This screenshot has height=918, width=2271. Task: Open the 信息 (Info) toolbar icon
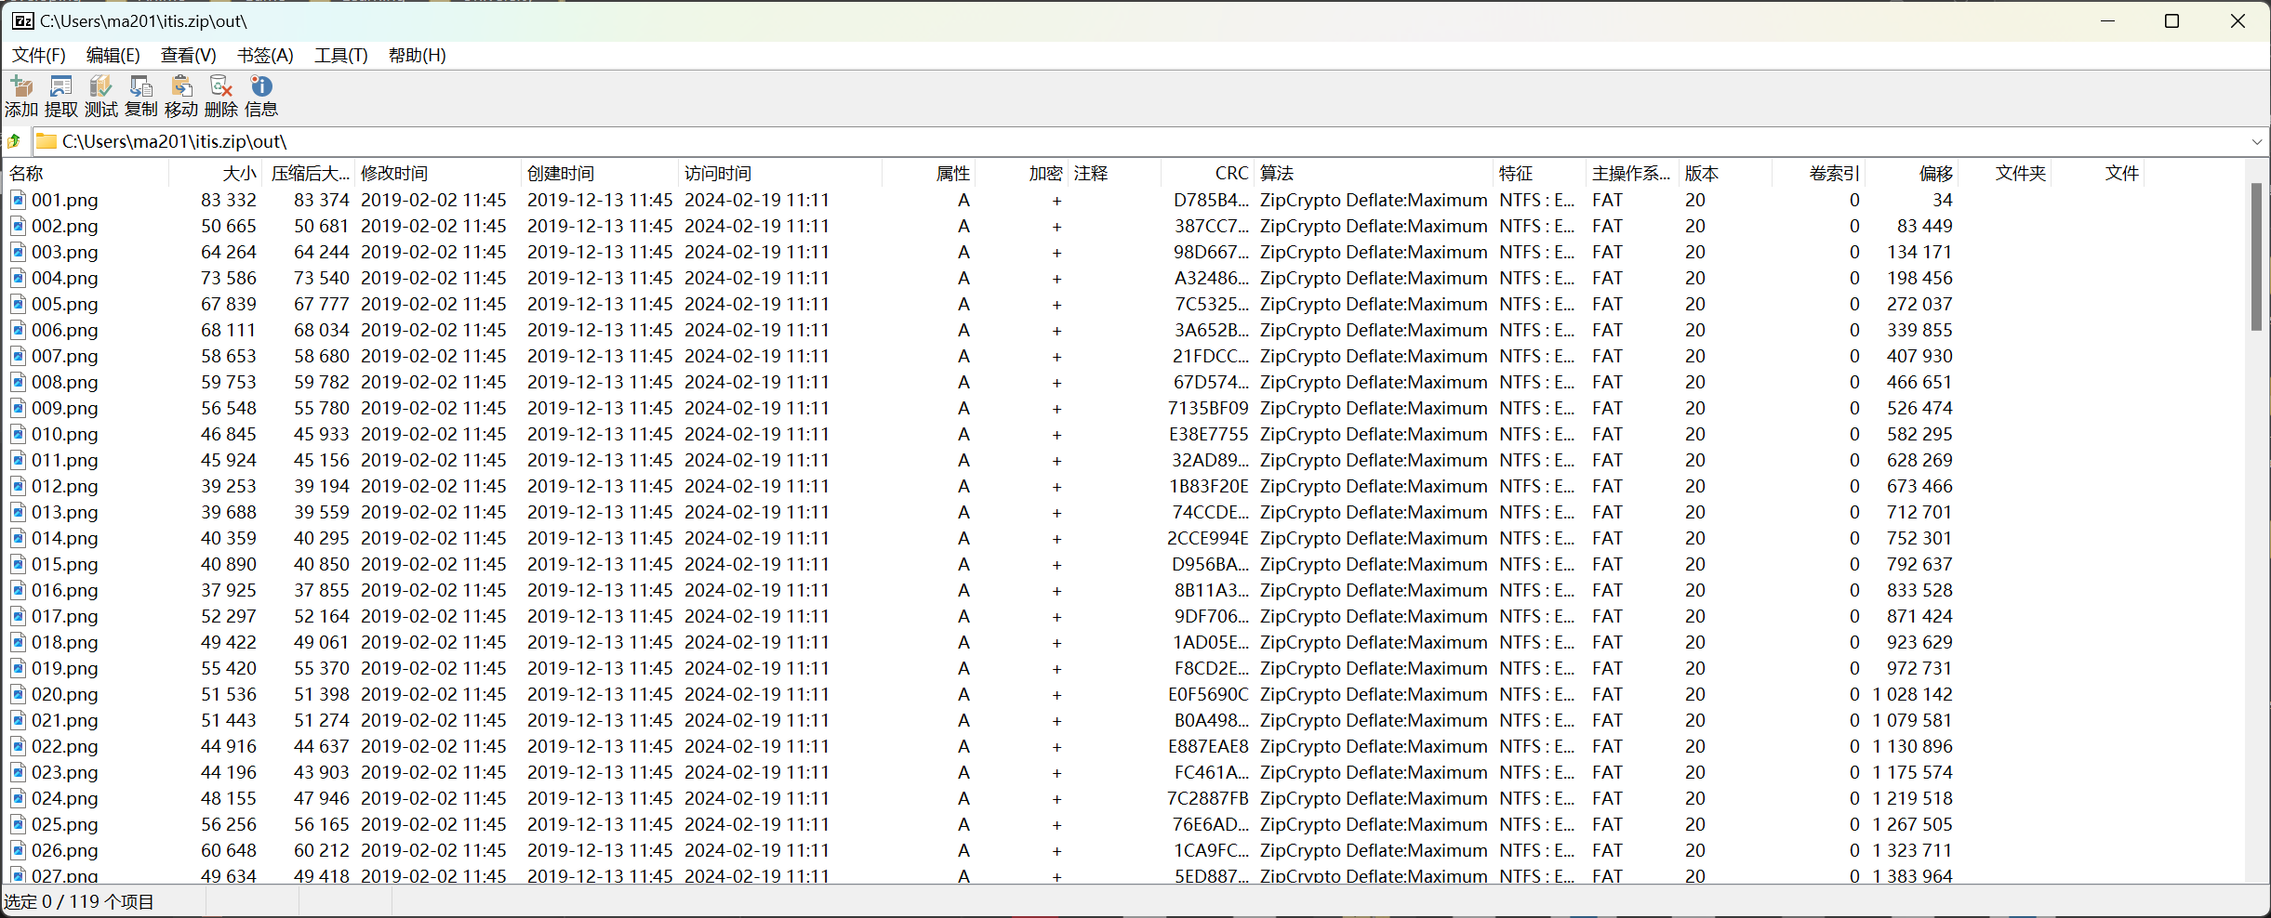click(261, 96)
